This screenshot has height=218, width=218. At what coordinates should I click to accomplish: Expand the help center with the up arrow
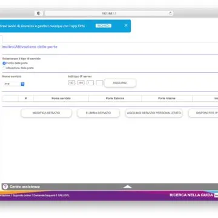(x=127, y=187)
